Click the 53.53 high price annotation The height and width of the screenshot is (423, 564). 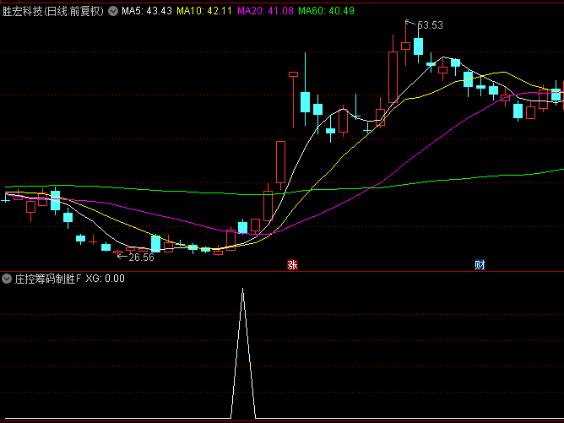click(x=430, y=25)
